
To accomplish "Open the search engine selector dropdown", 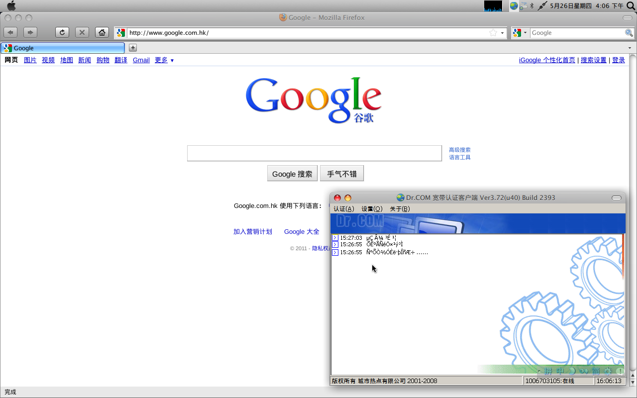I will pyautogui.click(x=520, y=33).
